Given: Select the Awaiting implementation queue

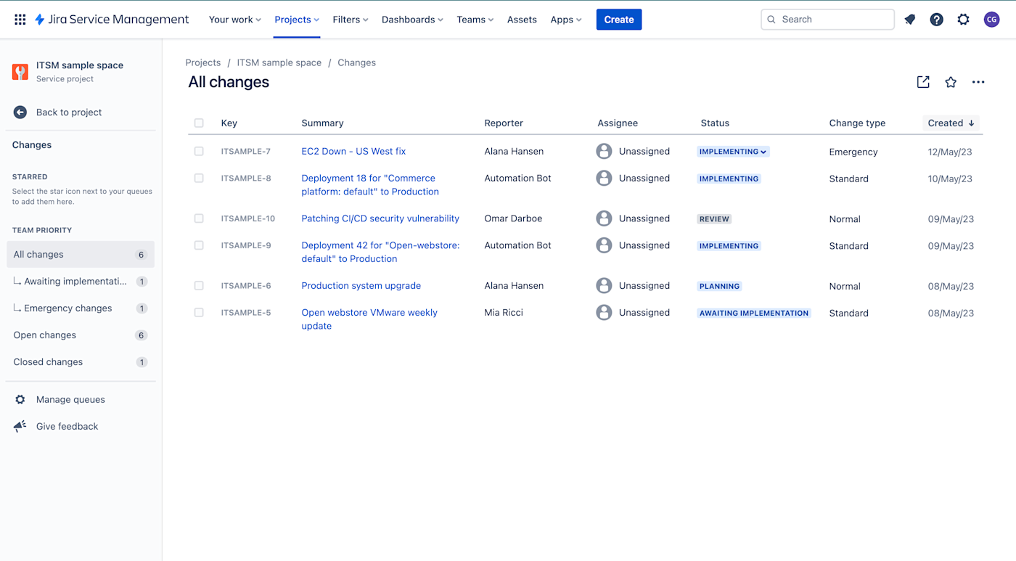Looking at the screenshot, I should coord(80,281).
